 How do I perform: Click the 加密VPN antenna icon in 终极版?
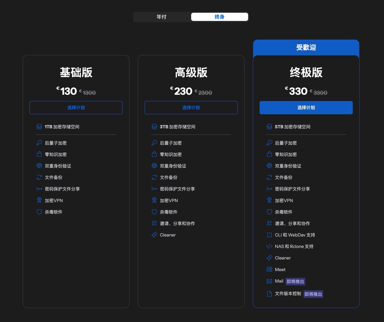[269, 200]
